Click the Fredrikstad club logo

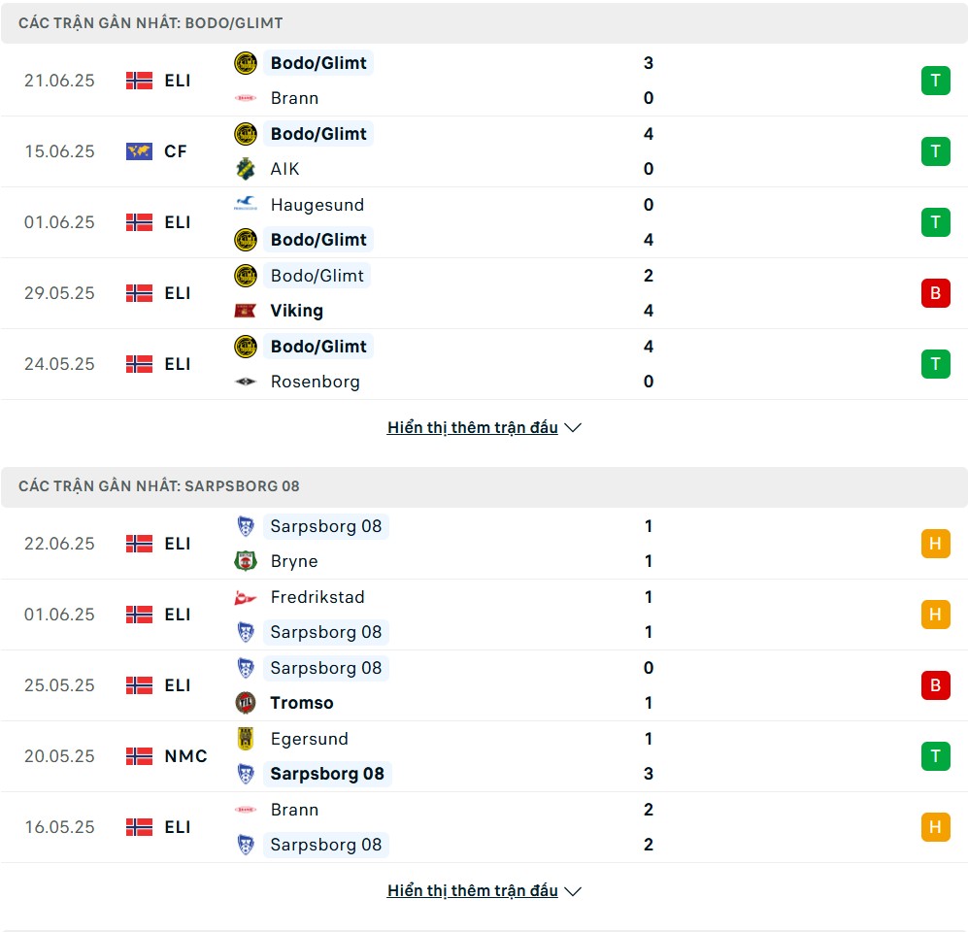(246, 597)
